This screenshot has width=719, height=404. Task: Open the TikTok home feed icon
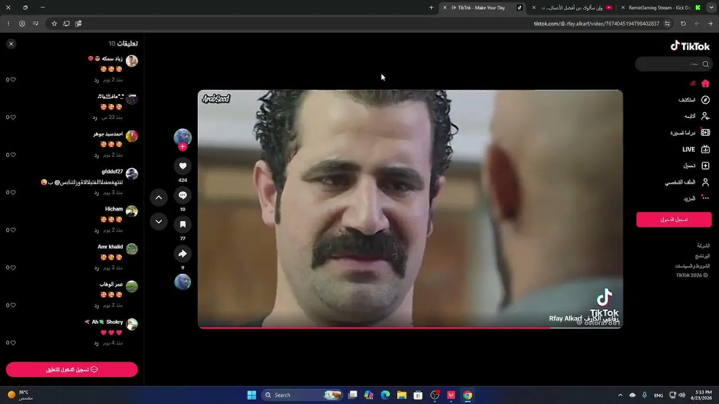pyautogui.click(x=706, y=84)
